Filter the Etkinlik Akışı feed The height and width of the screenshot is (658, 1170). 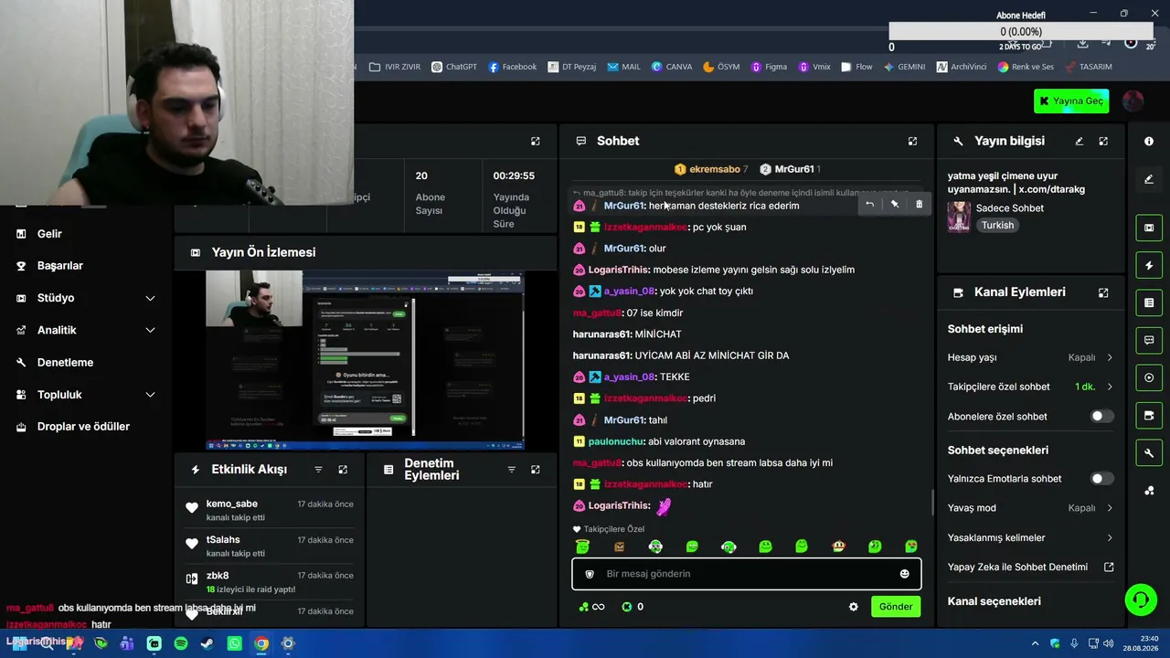click(x=318, y=470)
